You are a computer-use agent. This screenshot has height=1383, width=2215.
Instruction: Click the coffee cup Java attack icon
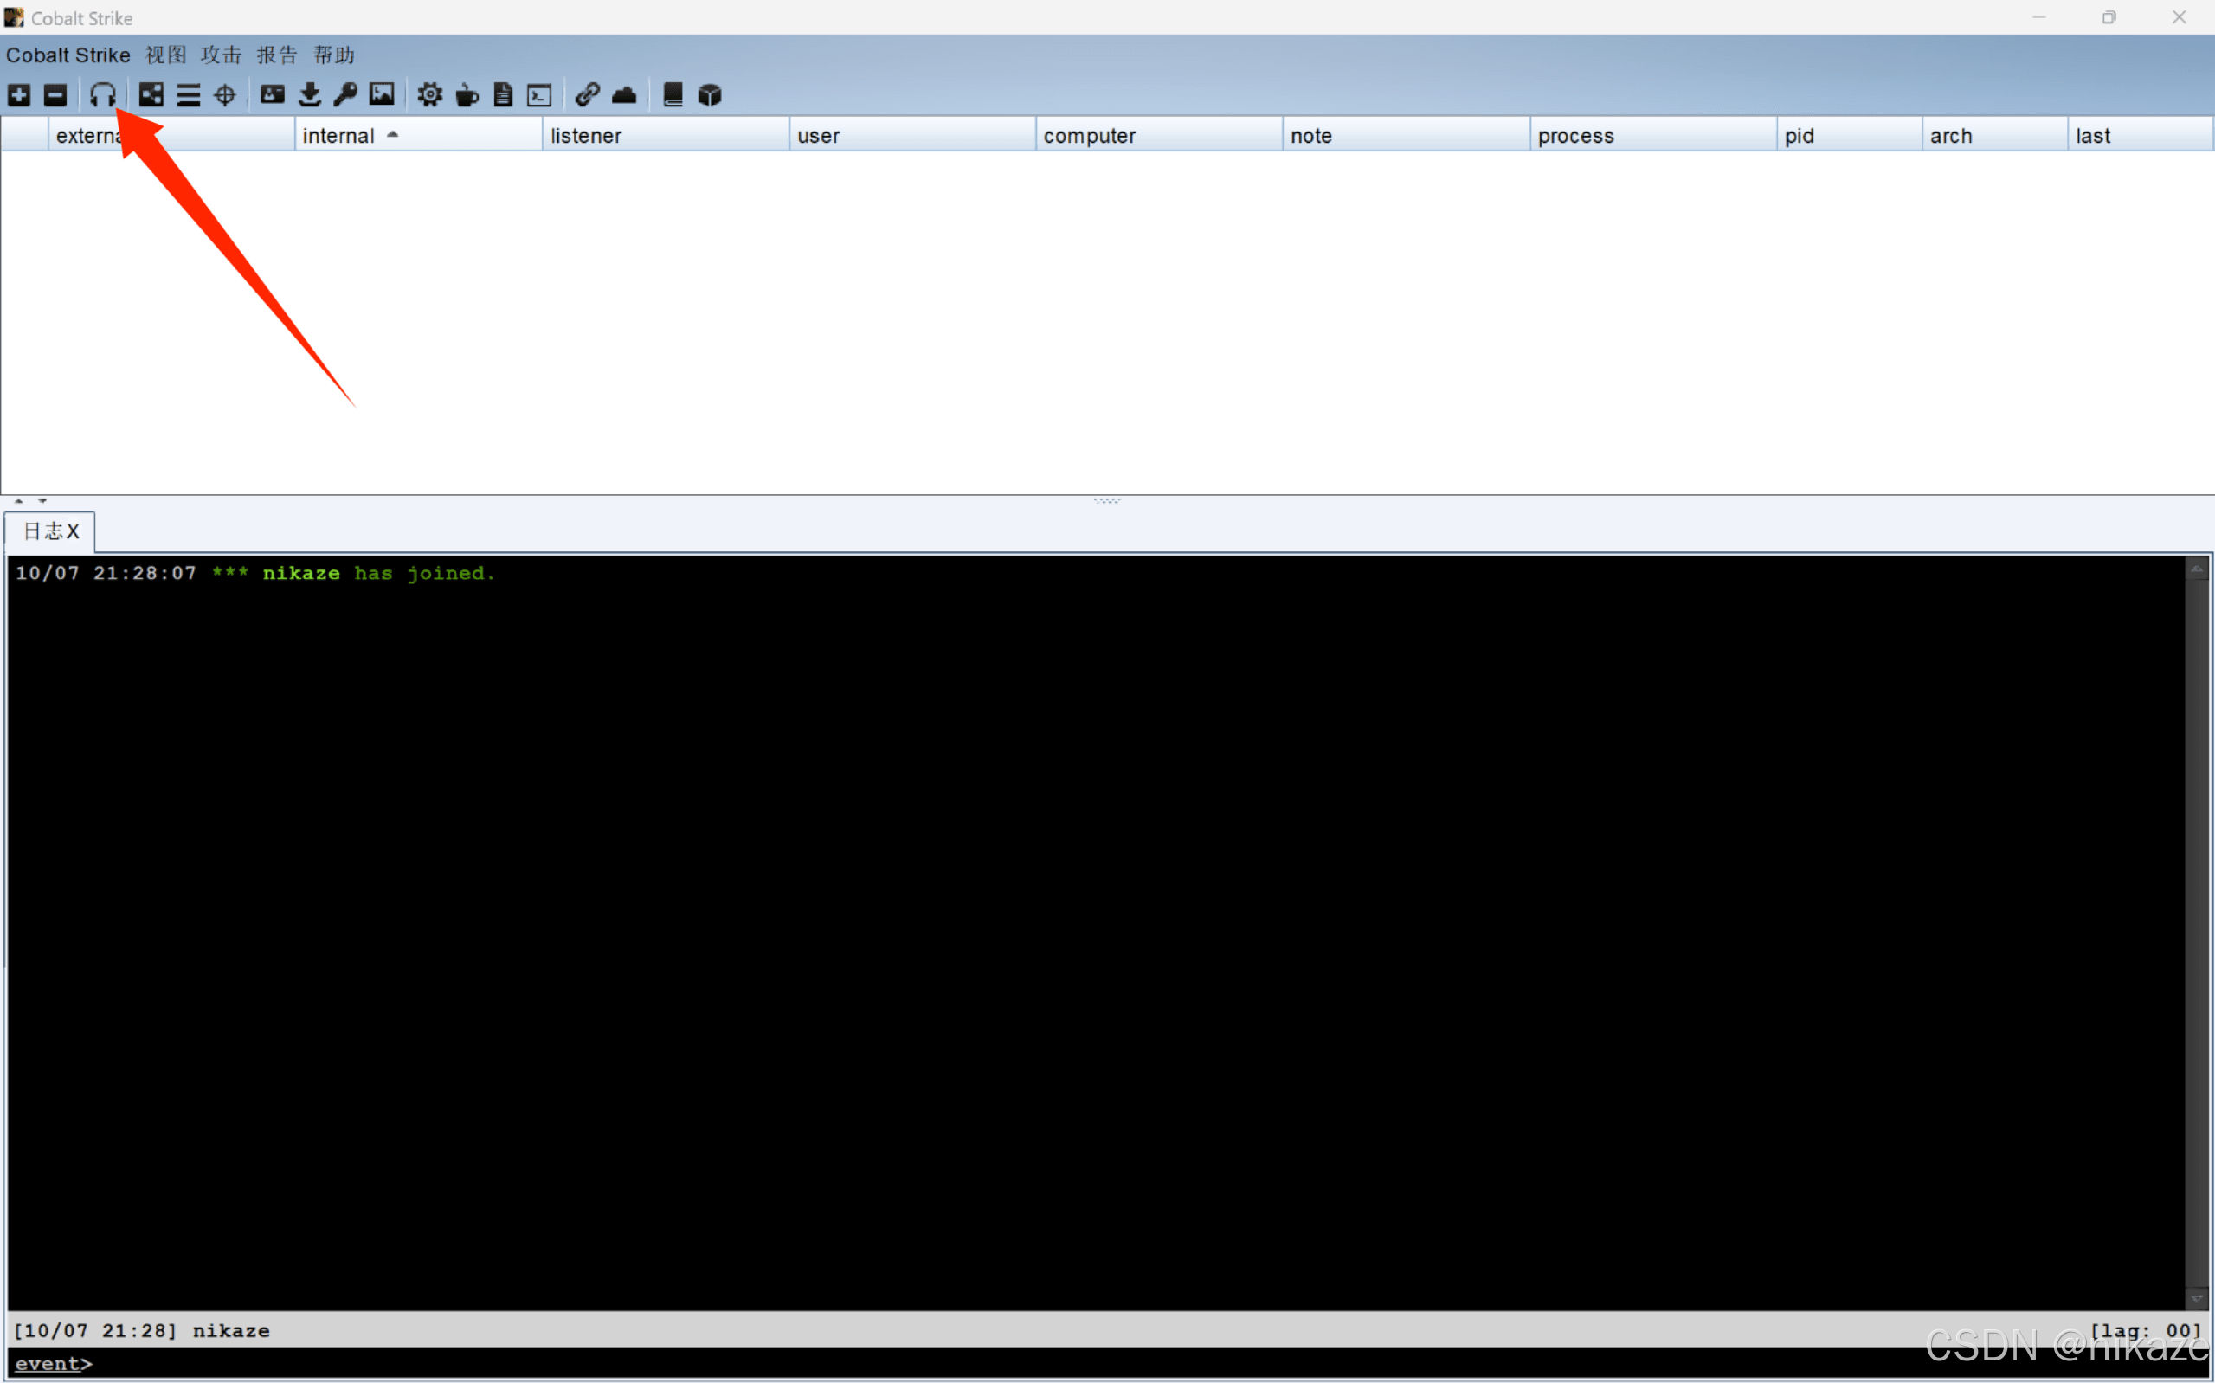pos(467,94)
